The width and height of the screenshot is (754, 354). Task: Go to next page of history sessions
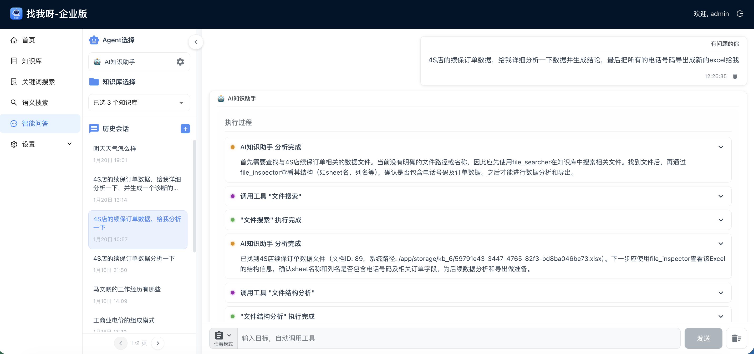click(158, 343)
